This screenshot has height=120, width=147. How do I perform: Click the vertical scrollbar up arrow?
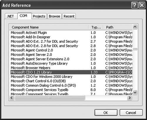pyautogui.click(x=135, y=27)
